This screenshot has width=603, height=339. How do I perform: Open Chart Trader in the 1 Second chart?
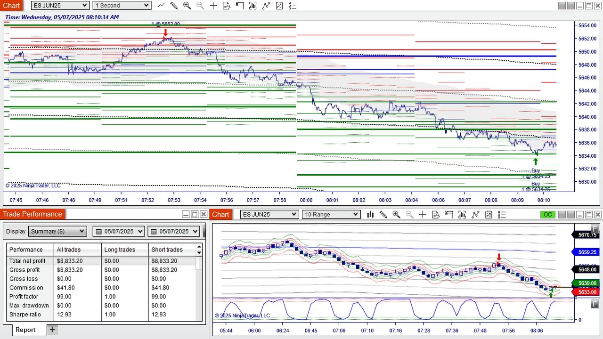pos(240,6)
